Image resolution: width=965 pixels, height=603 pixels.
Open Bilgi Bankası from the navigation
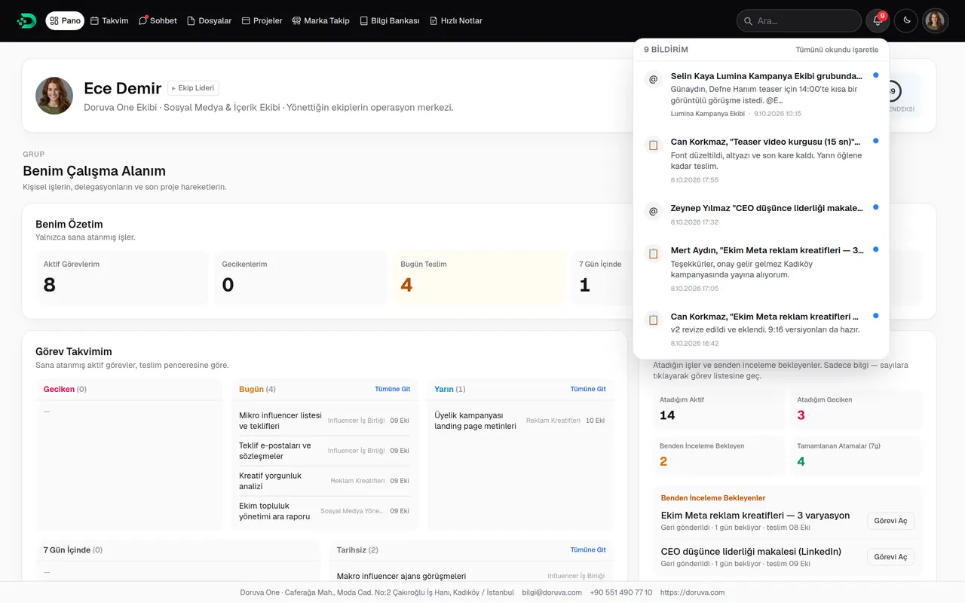390,21
